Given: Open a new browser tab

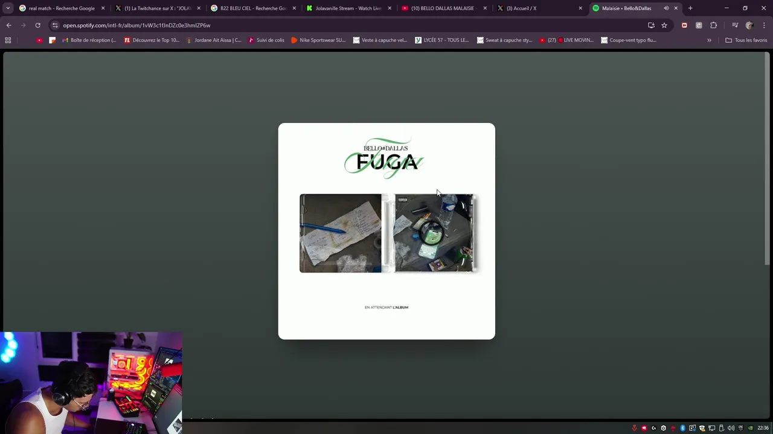Looking at the screenshot, I should tap(690, 8).
